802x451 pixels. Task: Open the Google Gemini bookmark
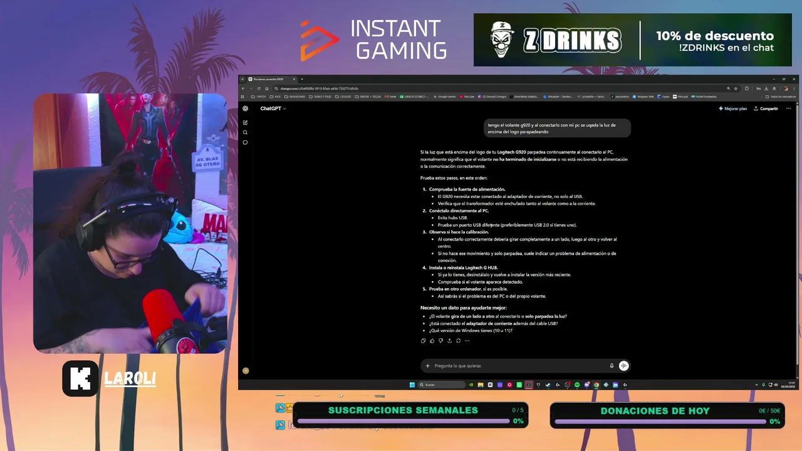coord(444,96)
